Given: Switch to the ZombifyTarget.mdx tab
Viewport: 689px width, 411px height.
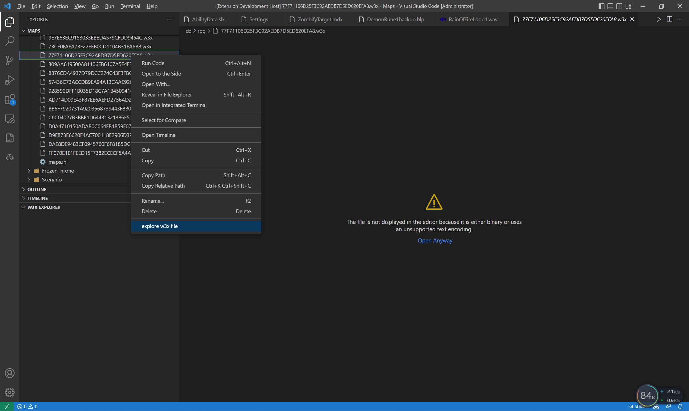Looking at the screenshot, I should (320, 19).
